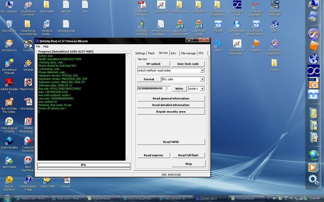The width and height of the screenshot is (324, 202).
Task: Click the Format button
Action: click(x=149, y=79)
